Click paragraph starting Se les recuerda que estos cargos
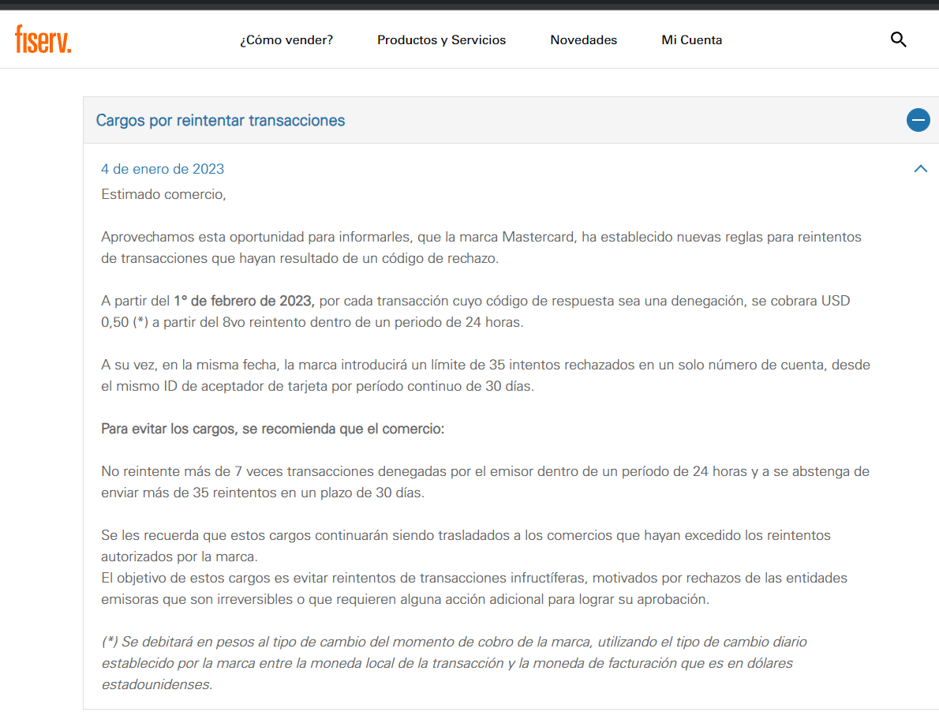Screen dimensions: 939x712 (466, 545)
